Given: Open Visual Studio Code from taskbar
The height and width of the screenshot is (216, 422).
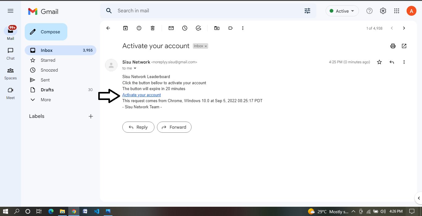Looking at the screenshot, I should coord(97,211).
